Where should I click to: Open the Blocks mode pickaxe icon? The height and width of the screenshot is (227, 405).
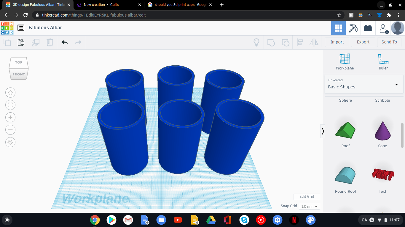coord(353,28)
